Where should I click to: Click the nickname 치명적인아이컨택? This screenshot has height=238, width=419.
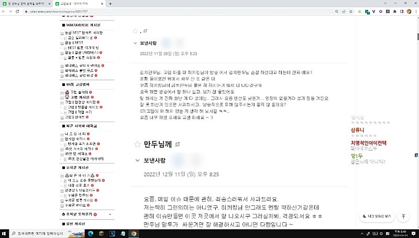369,143
